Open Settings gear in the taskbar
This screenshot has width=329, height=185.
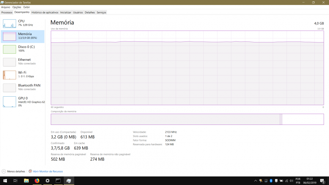(x=47, y=181)
